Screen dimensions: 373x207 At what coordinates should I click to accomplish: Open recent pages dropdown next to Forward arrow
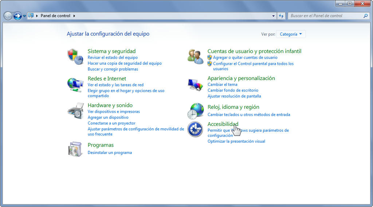click(x=24, y=16)
